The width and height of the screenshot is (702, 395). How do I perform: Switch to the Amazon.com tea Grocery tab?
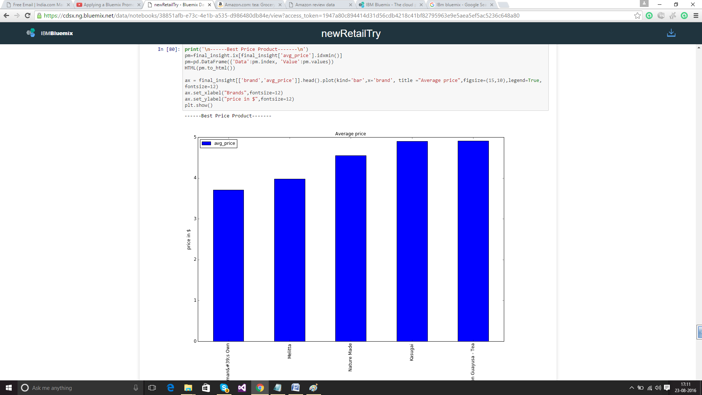click(x=249, y=5)
